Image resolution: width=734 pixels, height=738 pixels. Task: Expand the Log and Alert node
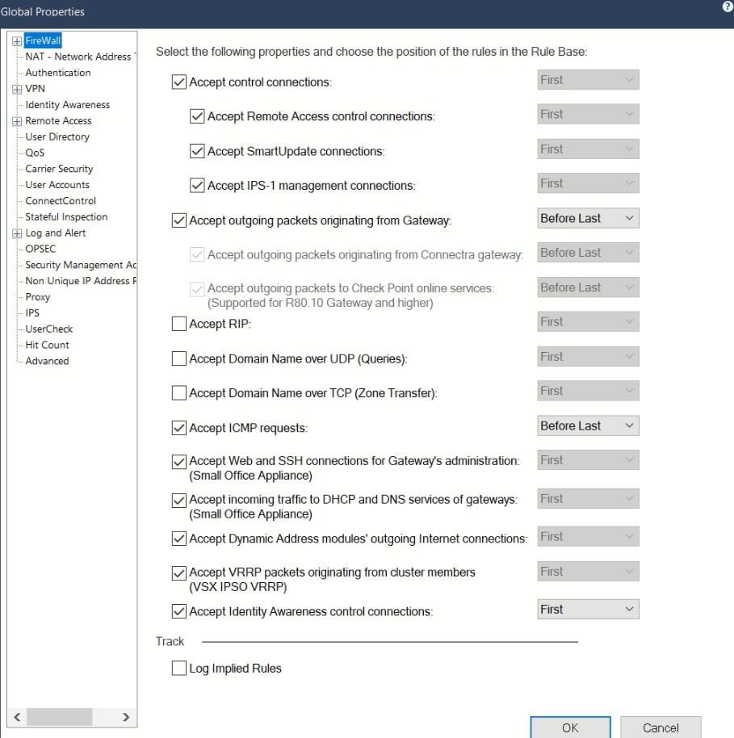(x=18, y=233)
